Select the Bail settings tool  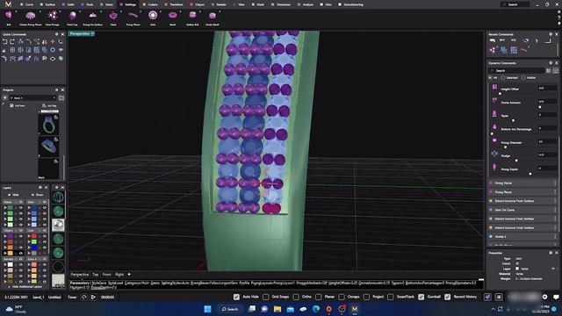(x=9, y=18)
